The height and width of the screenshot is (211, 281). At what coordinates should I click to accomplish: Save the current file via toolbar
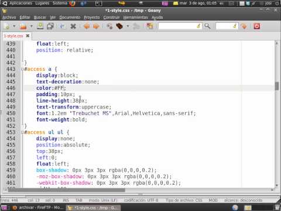point(40,26)
